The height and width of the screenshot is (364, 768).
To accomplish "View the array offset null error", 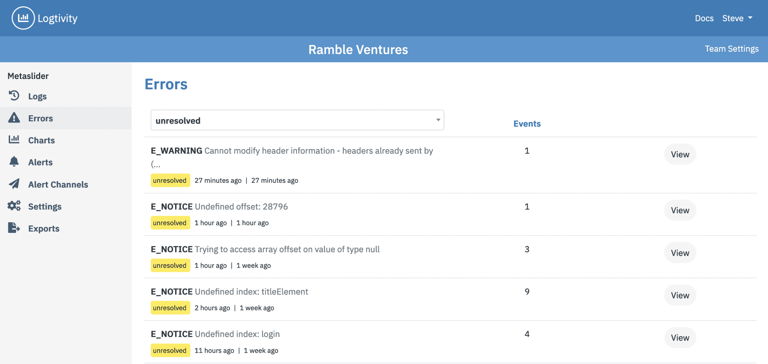I will coord(679,253).
